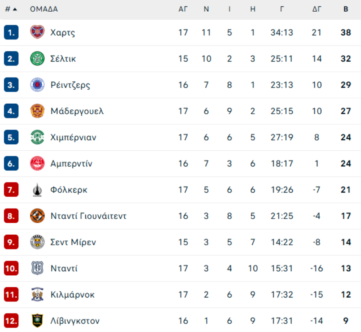Click the Hibernian (Χιμπέρνιαν) club crest

click(37, 137)
